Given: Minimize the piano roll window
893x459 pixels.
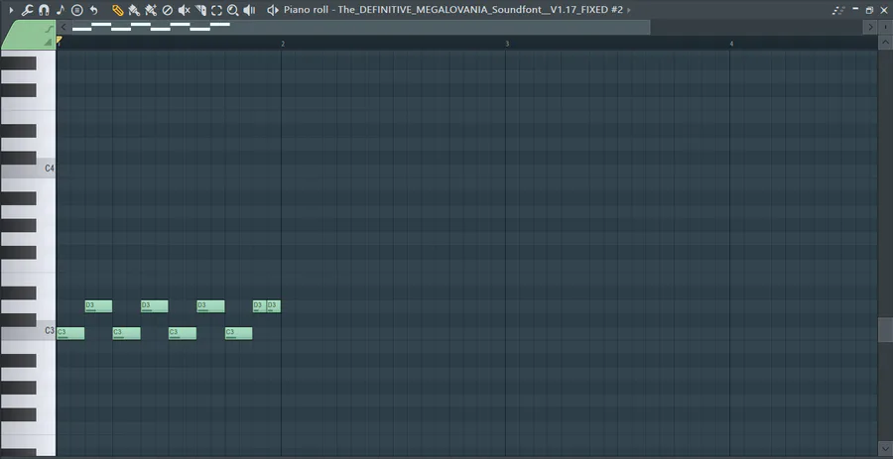Looking at the screenshot, I should point(855,10).
